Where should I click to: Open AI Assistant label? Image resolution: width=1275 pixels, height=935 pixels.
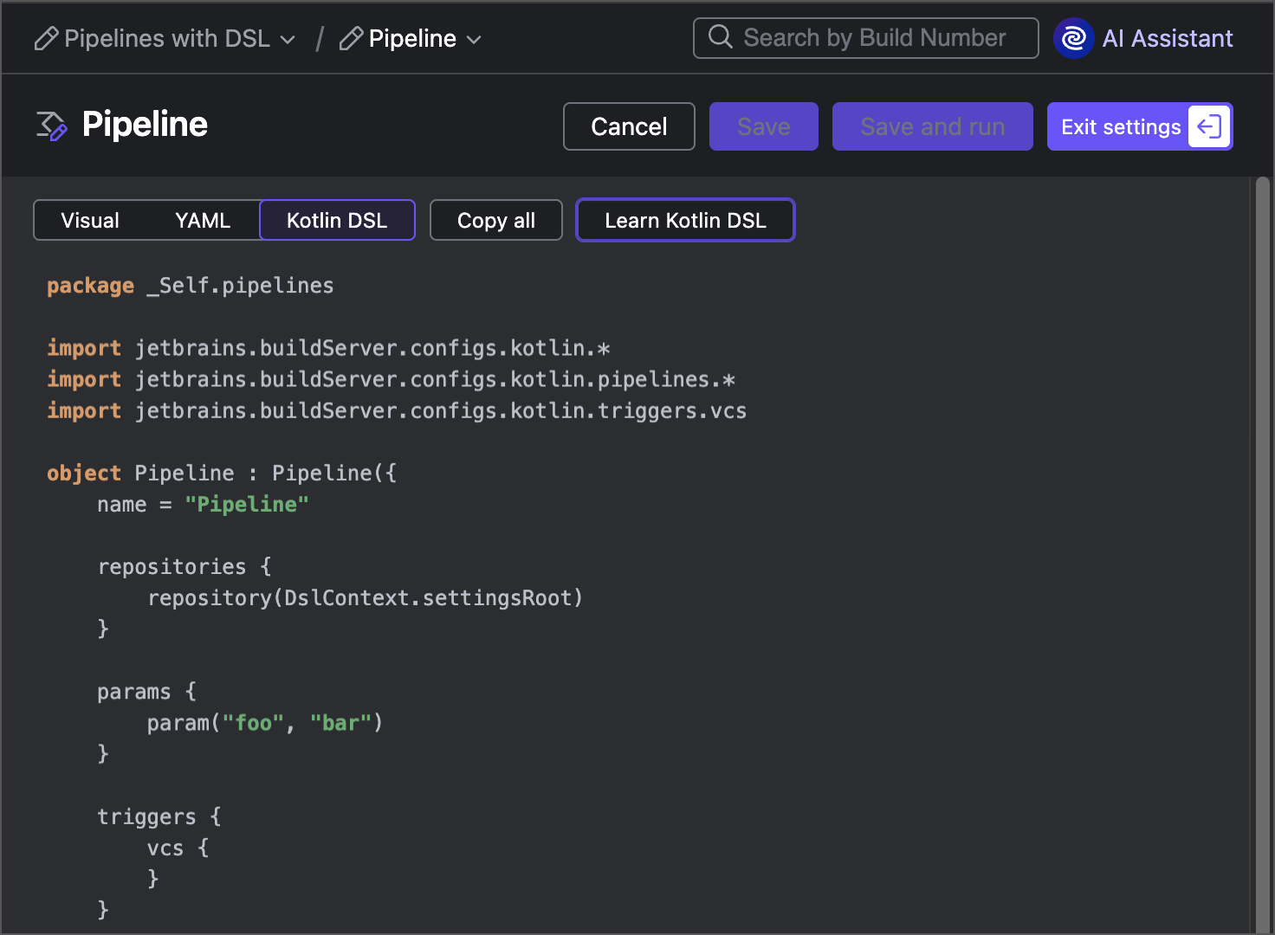coord(1168,38)
